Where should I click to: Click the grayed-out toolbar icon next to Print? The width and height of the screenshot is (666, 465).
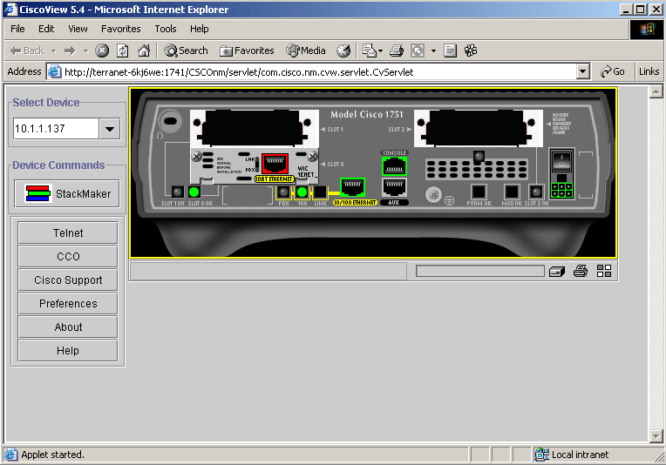point(418,51)
